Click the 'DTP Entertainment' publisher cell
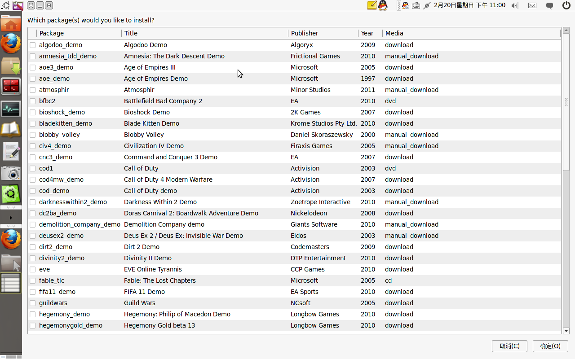The width and height of the screenshot is (575, 359). 318,258
